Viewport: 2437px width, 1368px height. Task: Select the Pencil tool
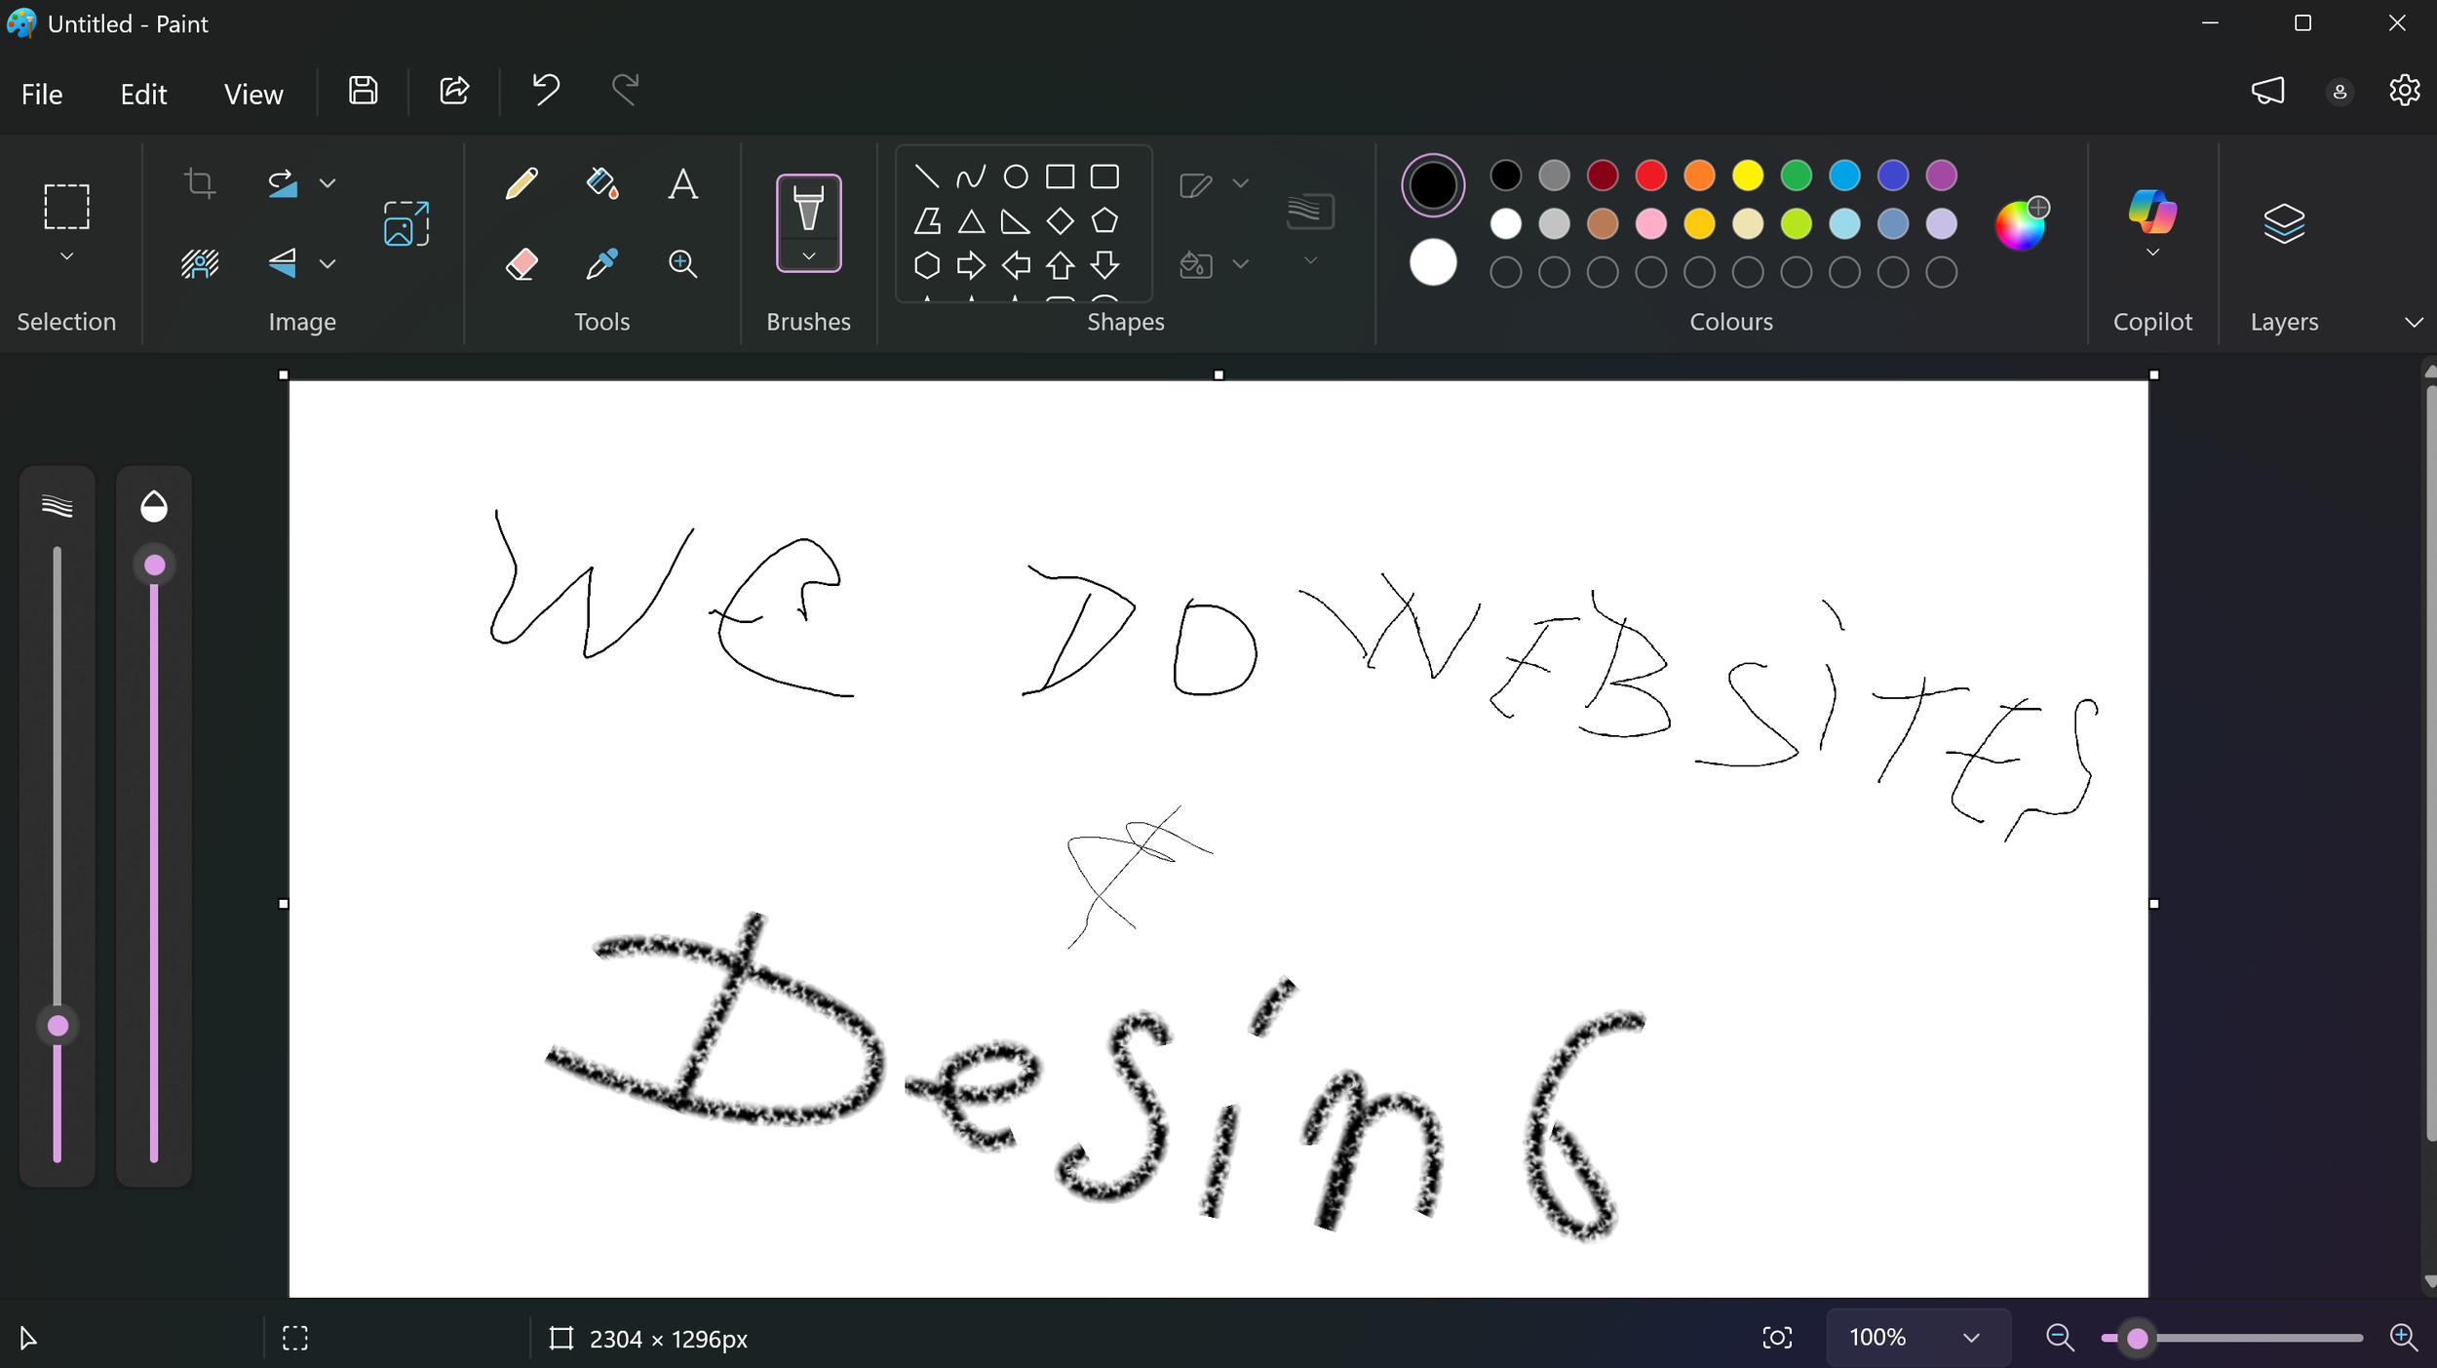click(x=522, y=183)
